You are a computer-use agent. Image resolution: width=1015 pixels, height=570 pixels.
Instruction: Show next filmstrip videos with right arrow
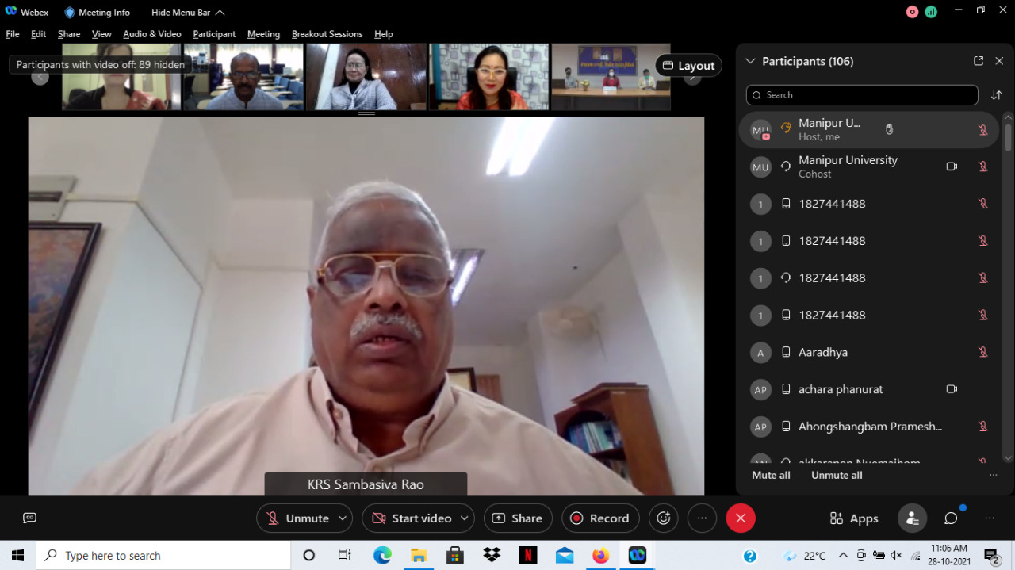(x=692, y=77)
